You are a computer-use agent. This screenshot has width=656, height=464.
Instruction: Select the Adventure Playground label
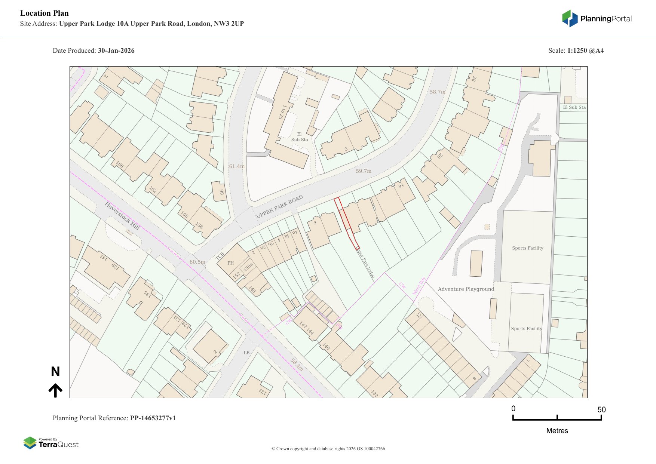click(466, 289)
